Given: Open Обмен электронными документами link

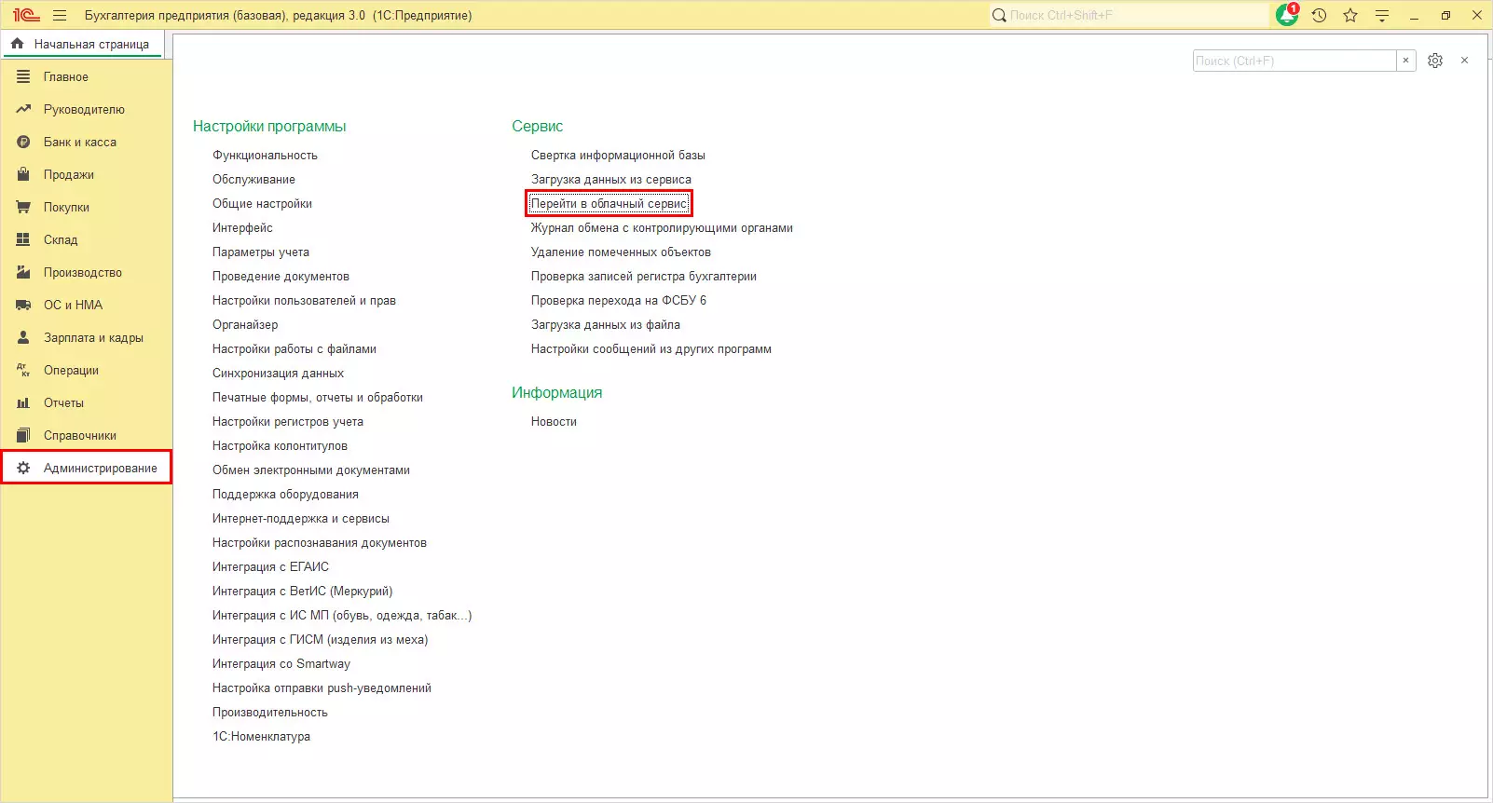Looking at the screenshot, I should tap(311, 470).
